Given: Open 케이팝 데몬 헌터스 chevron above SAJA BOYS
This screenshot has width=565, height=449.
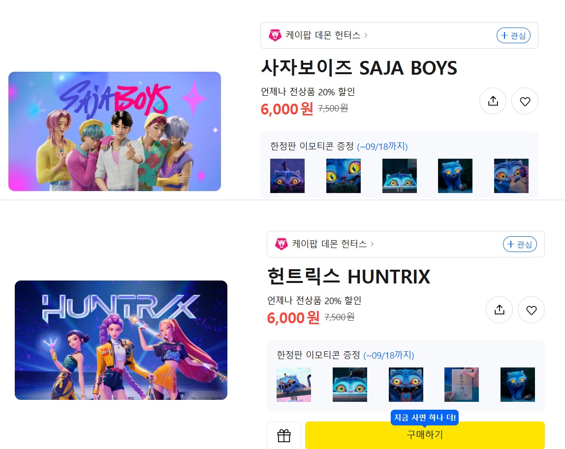Looking at the screenshot, I should (366, 35).
